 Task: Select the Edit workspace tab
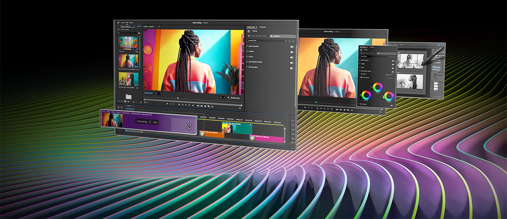pyautogui.click(x=127, y=23)
